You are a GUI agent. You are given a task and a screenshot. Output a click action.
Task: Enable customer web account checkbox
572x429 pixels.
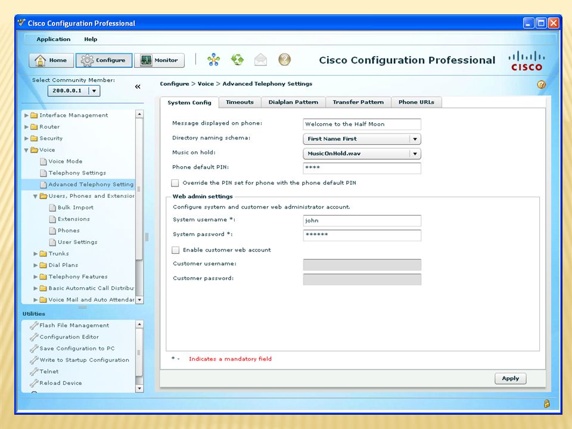[x=175, y=250]
